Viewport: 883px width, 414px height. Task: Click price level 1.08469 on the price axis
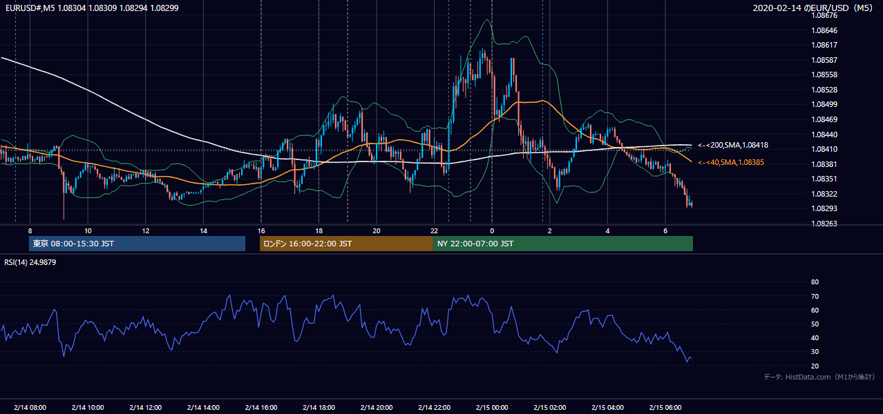[824, 119]
